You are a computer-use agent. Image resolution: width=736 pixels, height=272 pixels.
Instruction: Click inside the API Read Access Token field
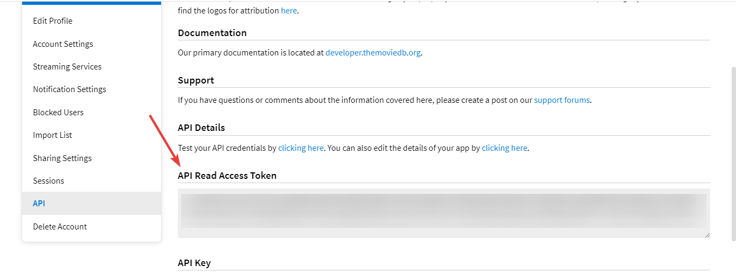443,213
